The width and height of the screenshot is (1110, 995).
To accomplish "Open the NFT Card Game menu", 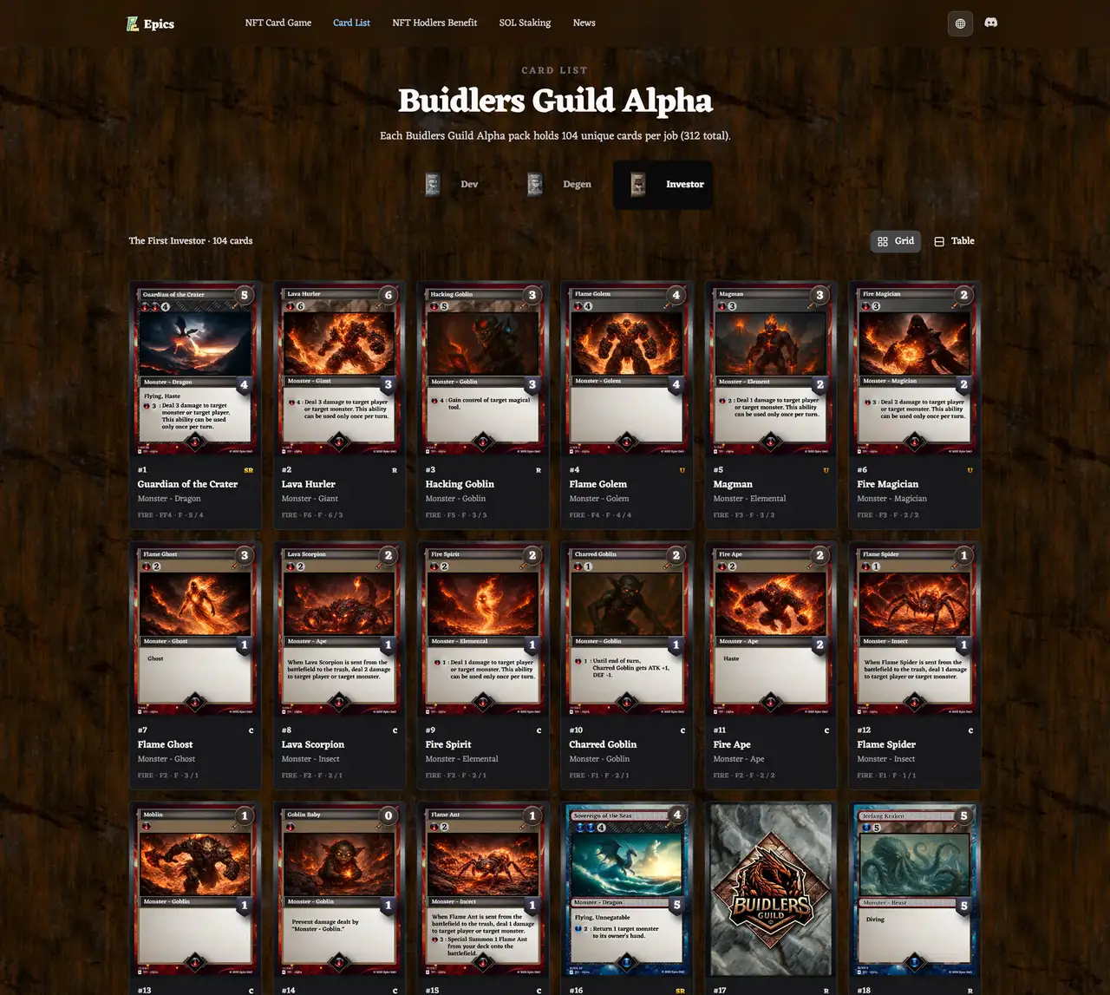I will pos(277,23).
